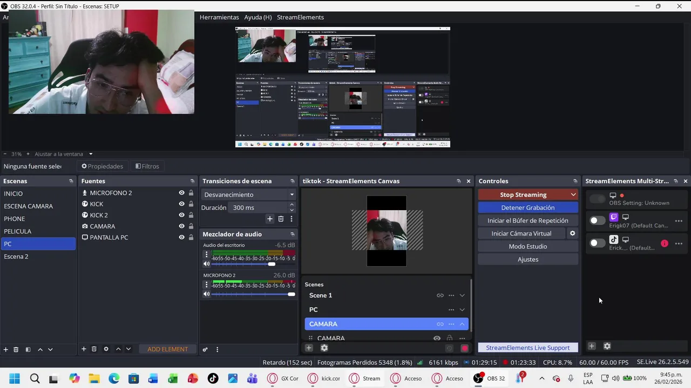Delete selected source with Fuentes trash icon
Viewport: 691px width, 388px height.
coord(94,349)
